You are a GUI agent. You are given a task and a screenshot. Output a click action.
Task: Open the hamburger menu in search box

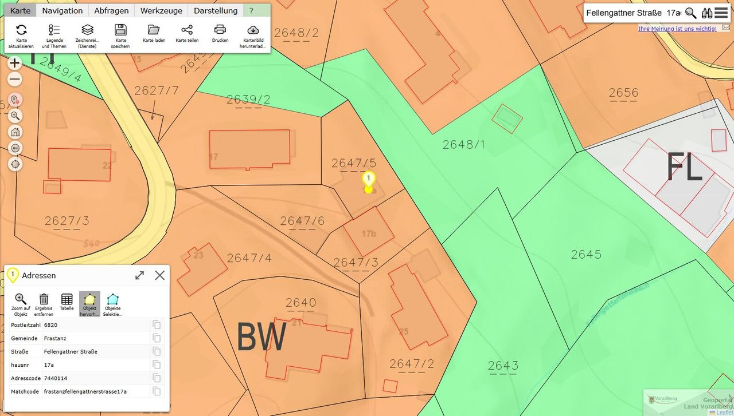(721, 13)
